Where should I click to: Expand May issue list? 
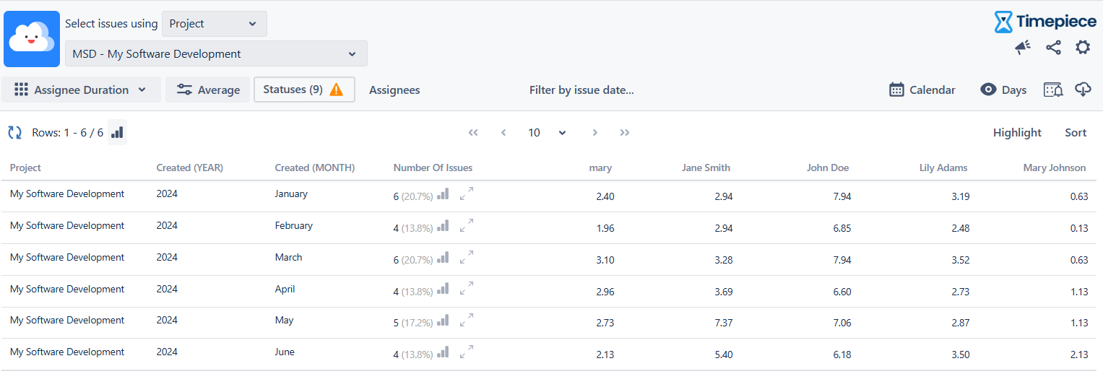point(467,320)
